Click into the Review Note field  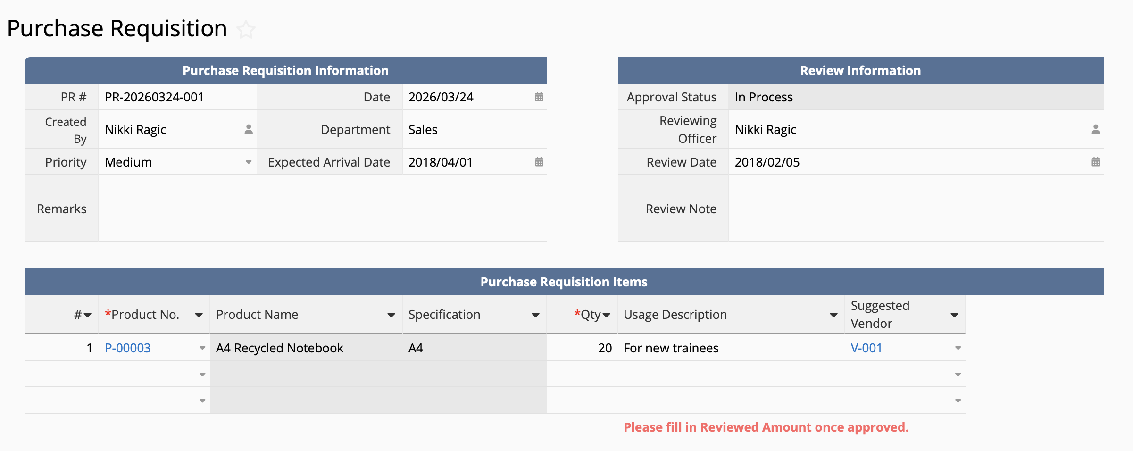(915, 209)
